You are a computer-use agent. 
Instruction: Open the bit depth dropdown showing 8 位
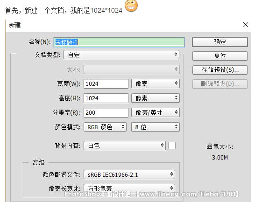coord(156,127)
